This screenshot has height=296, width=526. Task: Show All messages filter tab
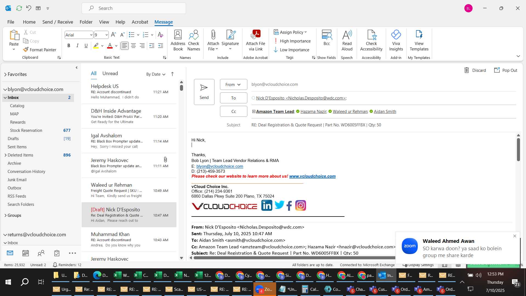94,73
